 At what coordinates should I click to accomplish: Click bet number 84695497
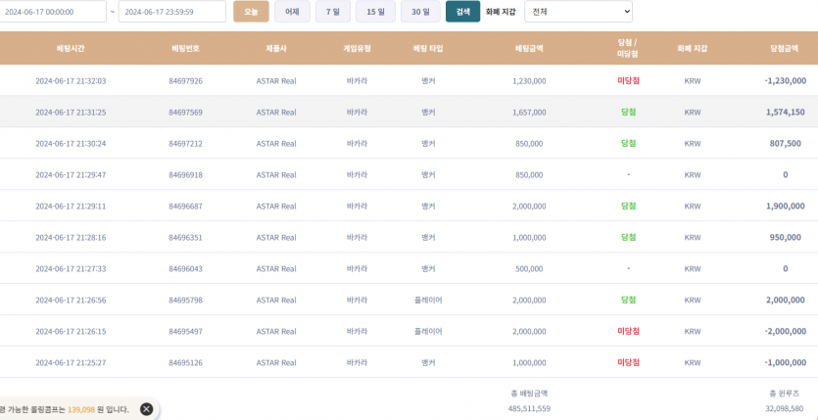(x=186, y=332)
